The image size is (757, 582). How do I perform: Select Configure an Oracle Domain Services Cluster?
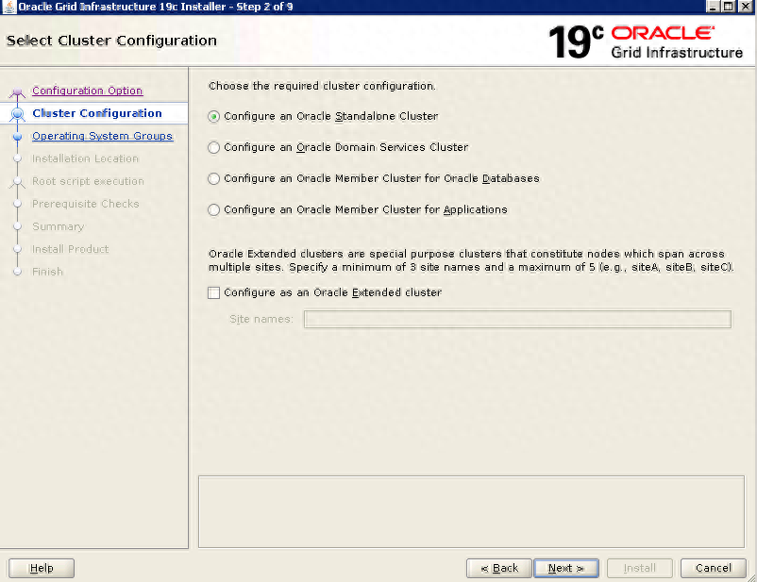coord(214,147)
